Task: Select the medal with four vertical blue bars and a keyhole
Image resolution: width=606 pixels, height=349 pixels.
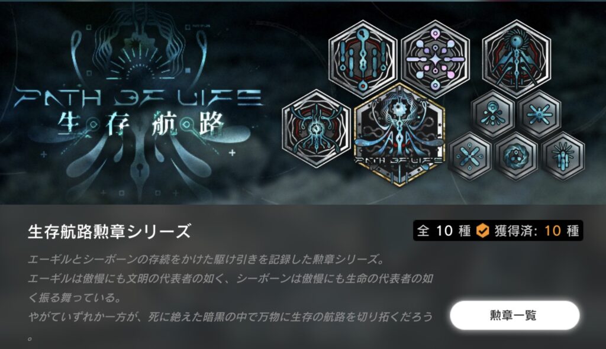Action: click(363, 60)
